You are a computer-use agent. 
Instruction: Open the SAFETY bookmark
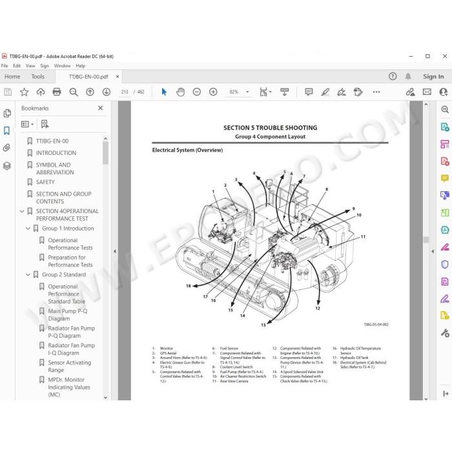pos(45,182)
